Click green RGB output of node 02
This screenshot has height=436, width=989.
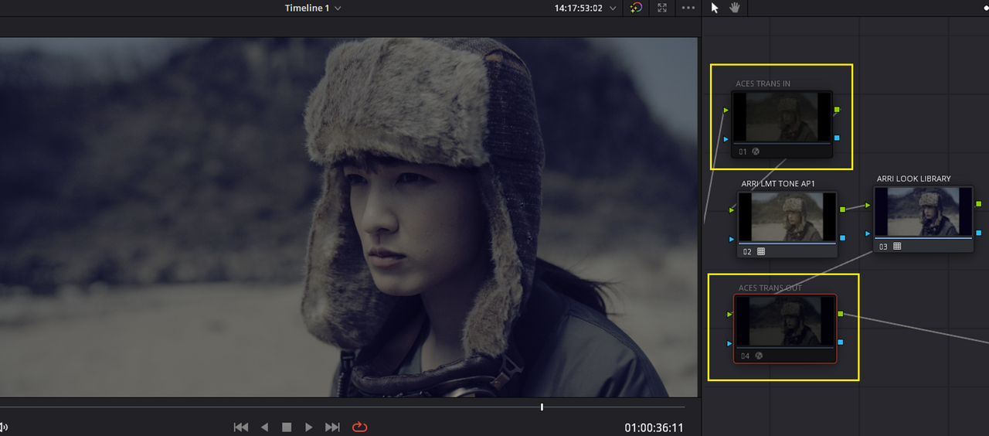click(x=843, y=209)
